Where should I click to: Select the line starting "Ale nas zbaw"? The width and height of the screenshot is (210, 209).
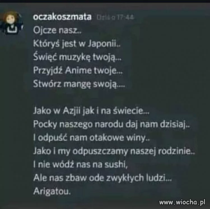pos(102,178)
